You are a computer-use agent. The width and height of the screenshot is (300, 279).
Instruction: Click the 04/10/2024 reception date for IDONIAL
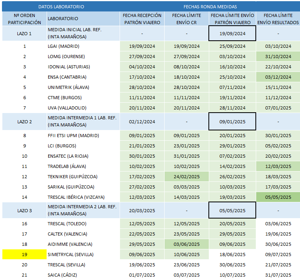point(142,67)
